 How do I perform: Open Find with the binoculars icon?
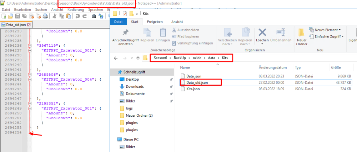pyautogui.click(x=94, y=16)
